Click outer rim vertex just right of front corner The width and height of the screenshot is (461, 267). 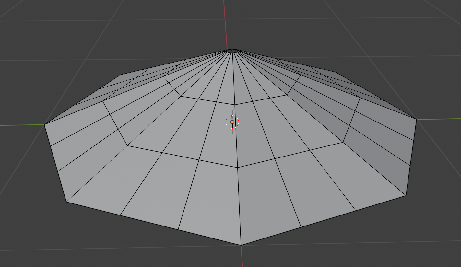[x=301, y=227]
